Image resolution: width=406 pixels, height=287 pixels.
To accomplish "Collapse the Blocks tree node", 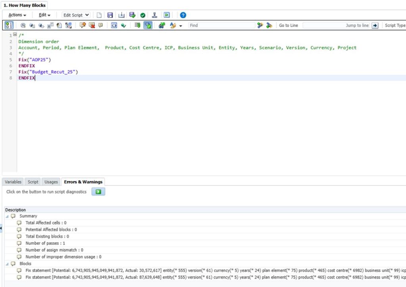I will (x=7, y=264).
